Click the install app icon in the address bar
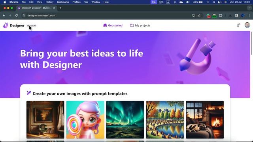Image resolution: width=253 pixels, height=142 pixels. (x=193, y=15)
